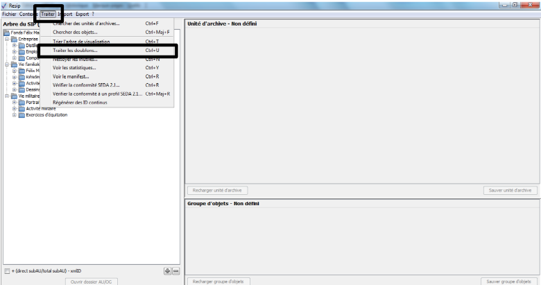
Task: Expand the Exercices d'équitation tree node
Action: [14, 114]
